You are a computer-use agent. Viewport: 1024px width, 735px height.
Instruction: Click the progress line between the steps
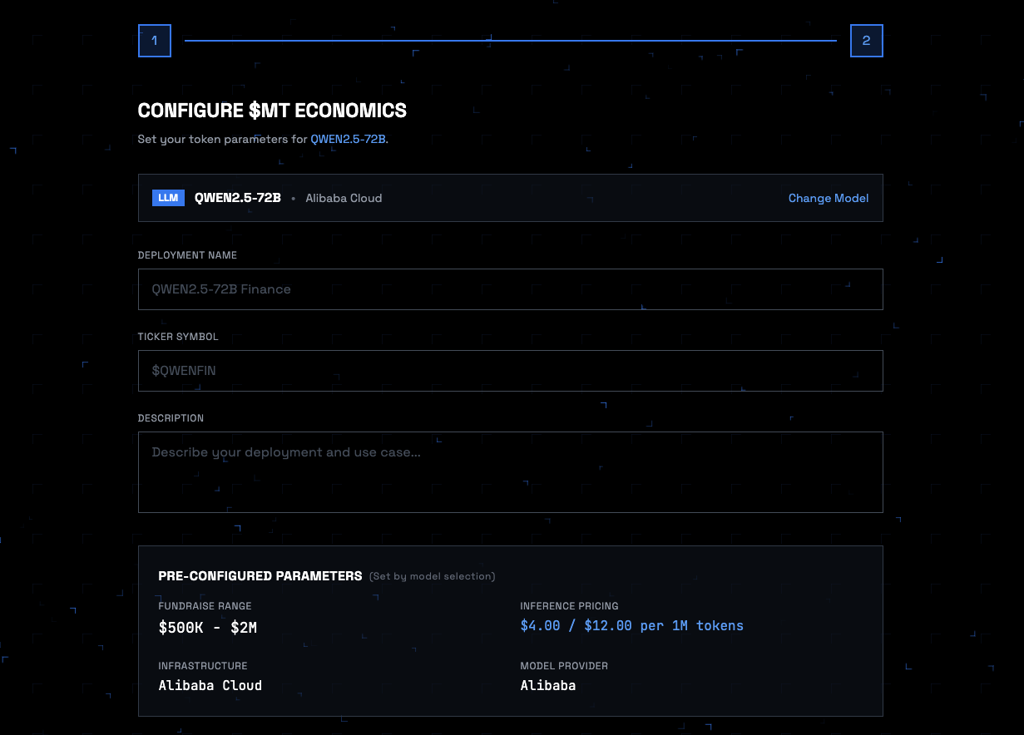tap(510, 41)
